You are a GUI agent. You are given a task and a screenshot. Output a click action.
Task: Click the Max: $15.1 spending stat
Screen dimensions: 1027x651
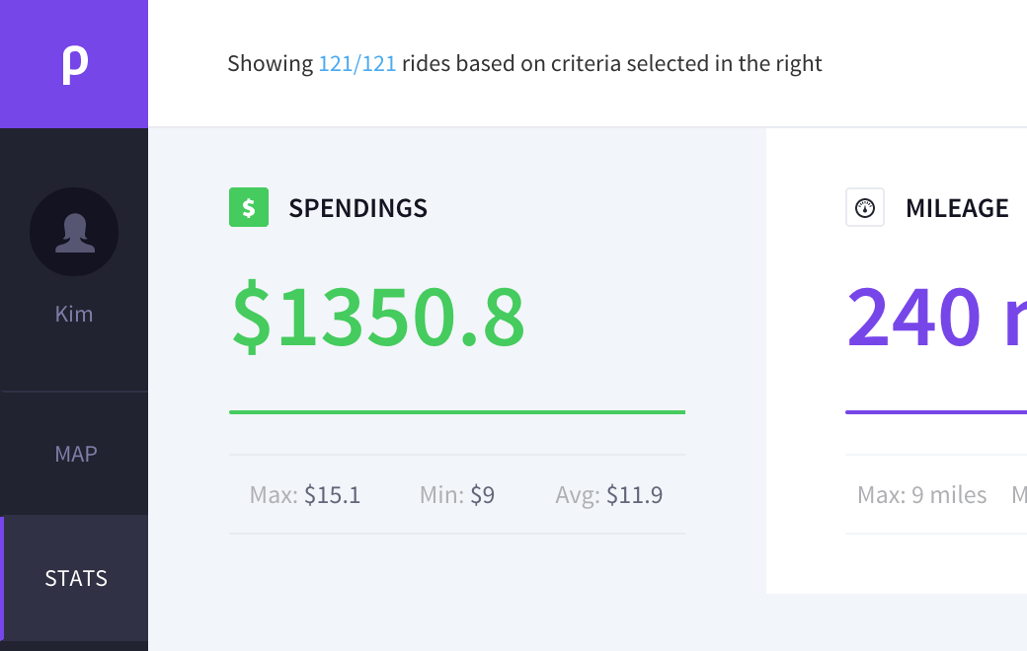[305, 494]
